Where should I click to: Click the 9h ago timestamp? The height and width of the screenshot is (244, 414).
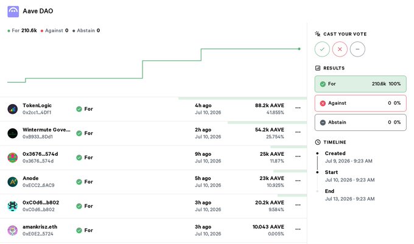[x=203, y=154]
